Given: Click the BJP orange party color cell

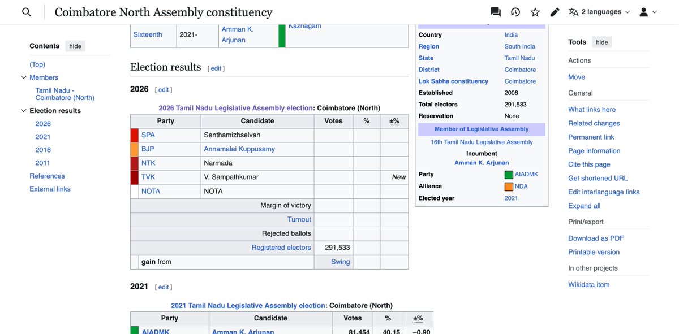Looking at the screenshot, I should [x=134, y=149].
